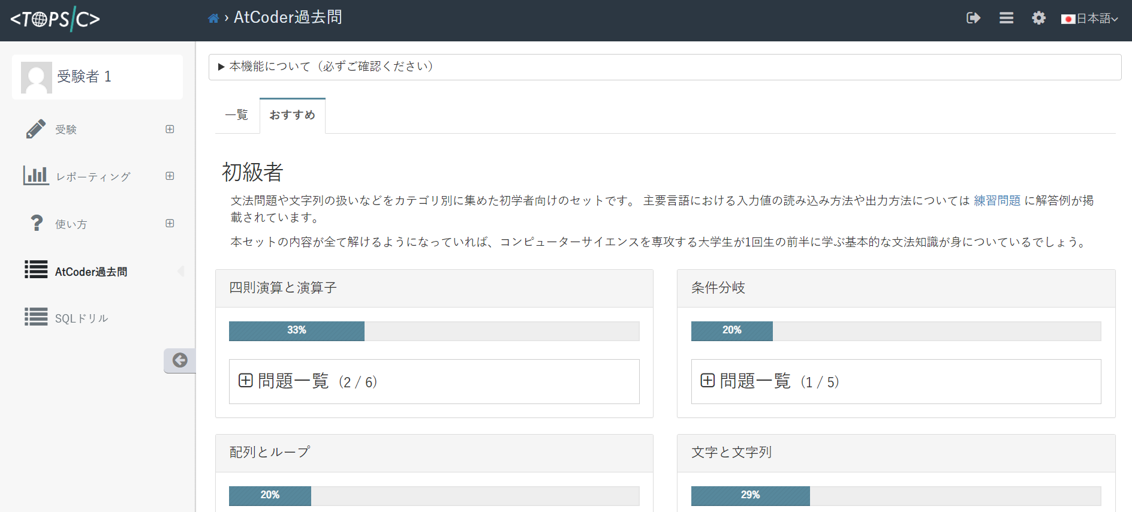Click the question mark icon for 使い方
1132x512 pixels.
37,223
